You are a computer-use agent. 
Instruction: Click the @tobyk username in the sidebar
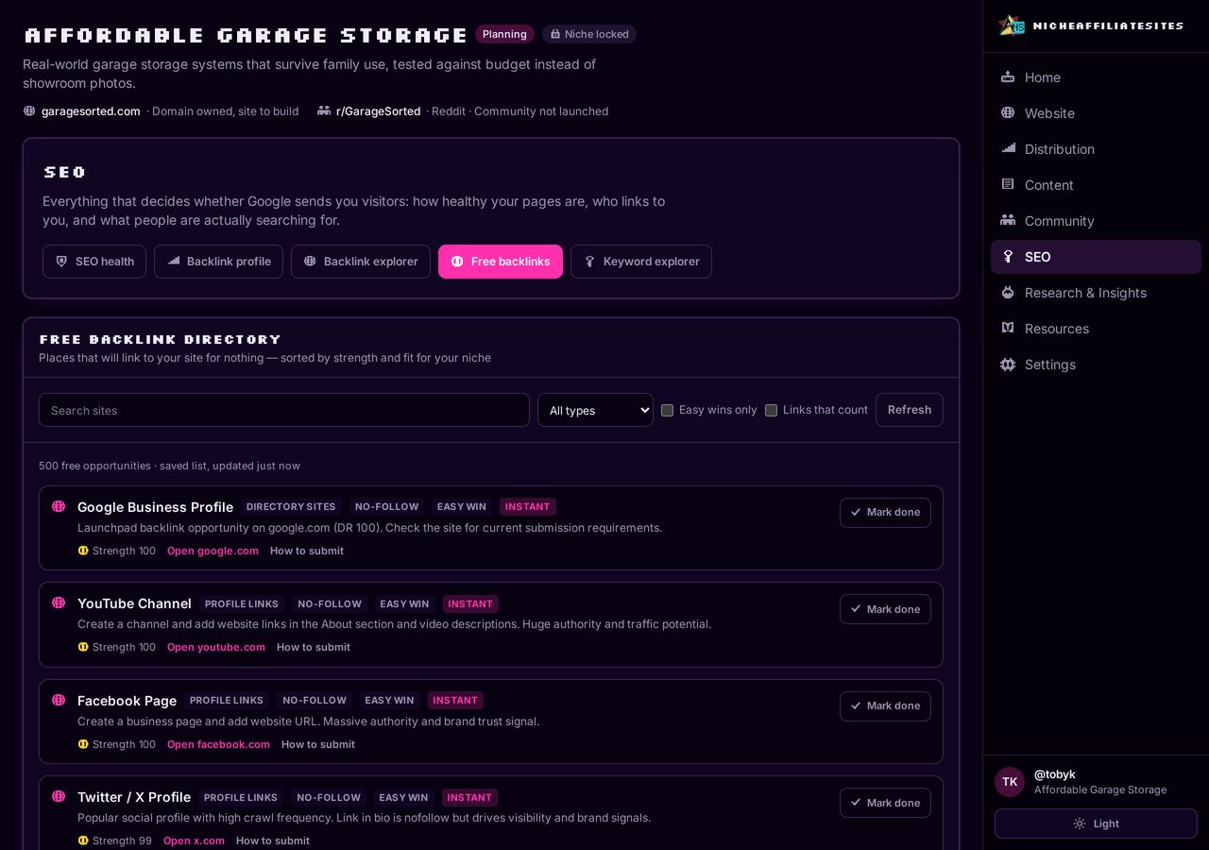tap(1055, 774)
